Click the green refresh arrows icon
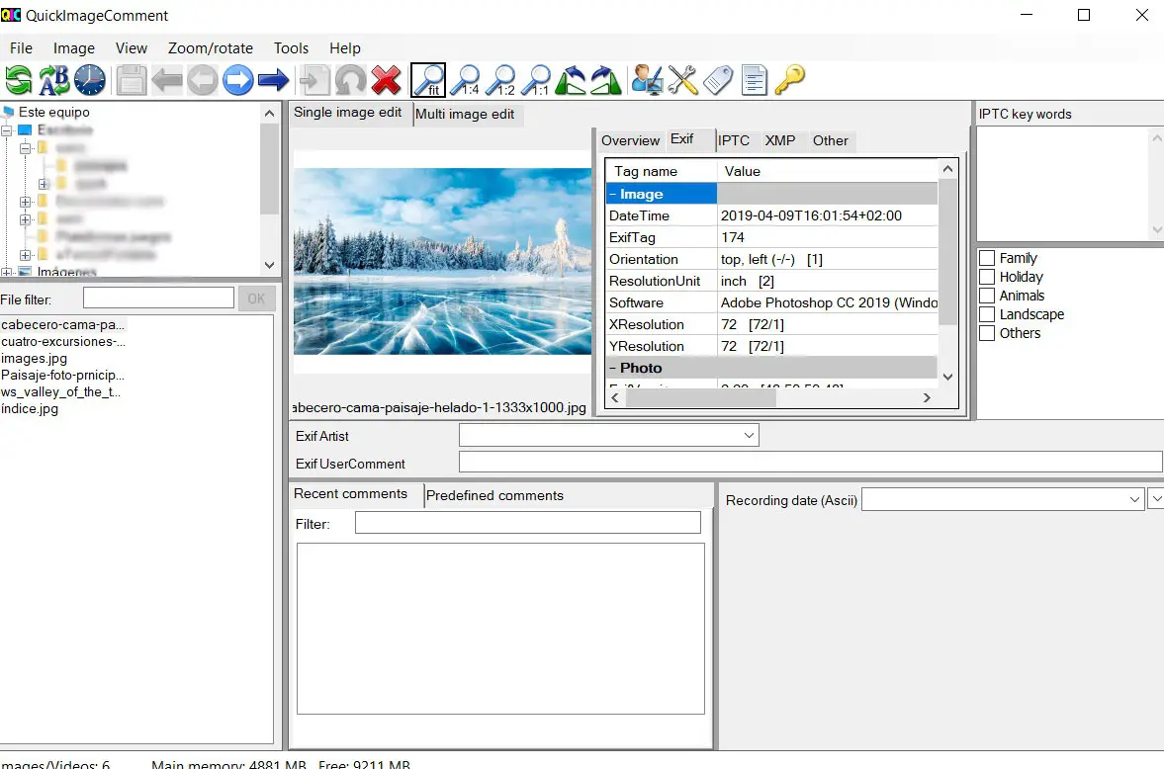Screen dimensions: 1164x769 (19, 80)
